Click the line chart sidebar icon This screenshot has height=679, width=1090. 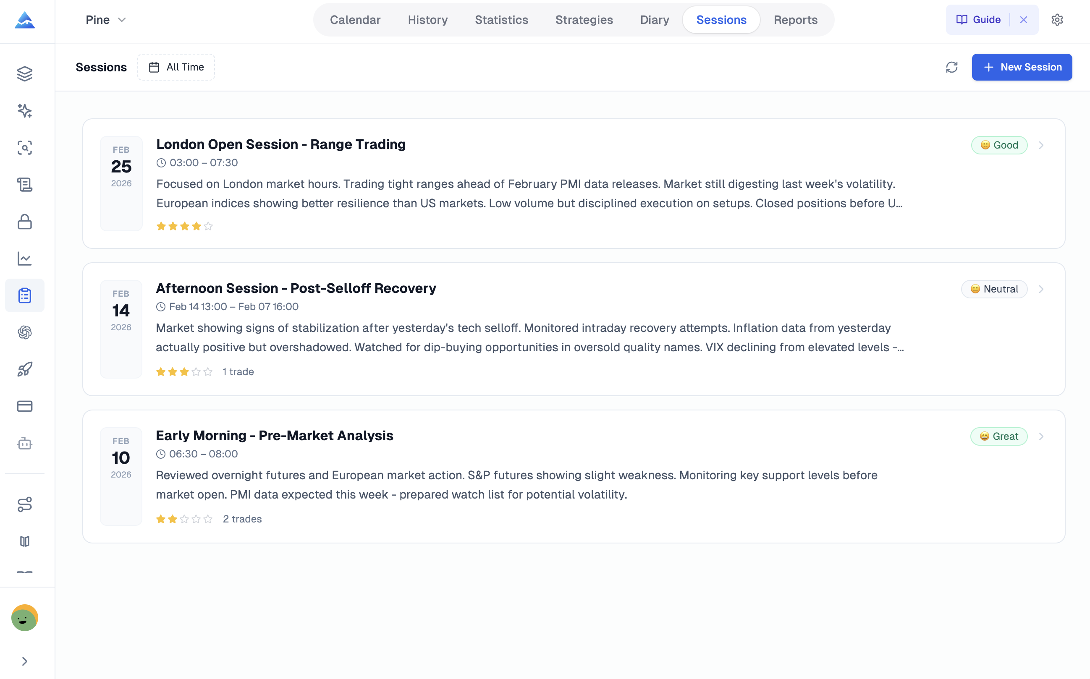pos(25,259)
